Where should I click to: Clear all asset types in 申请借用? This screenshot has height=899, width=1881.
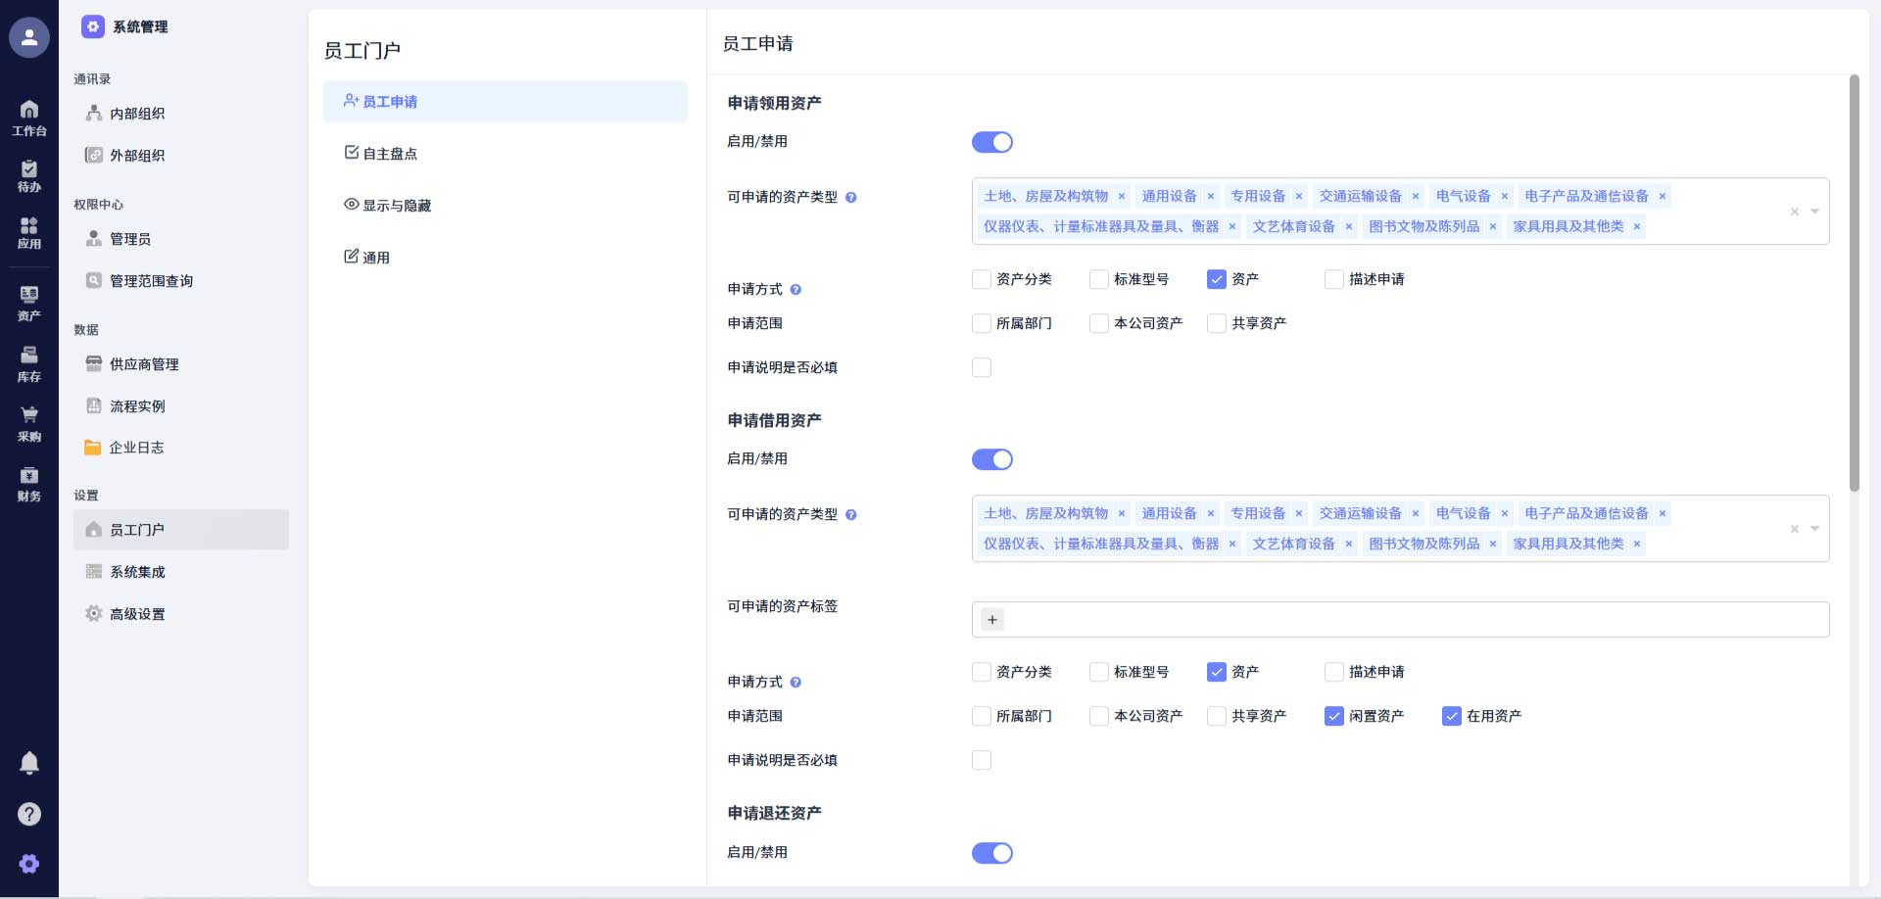pyautogui.click(x=1795, y=529)
